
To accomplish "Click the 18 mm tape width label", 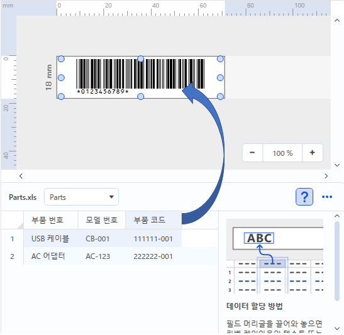I will pyautogui.click(x=48, y=77).
